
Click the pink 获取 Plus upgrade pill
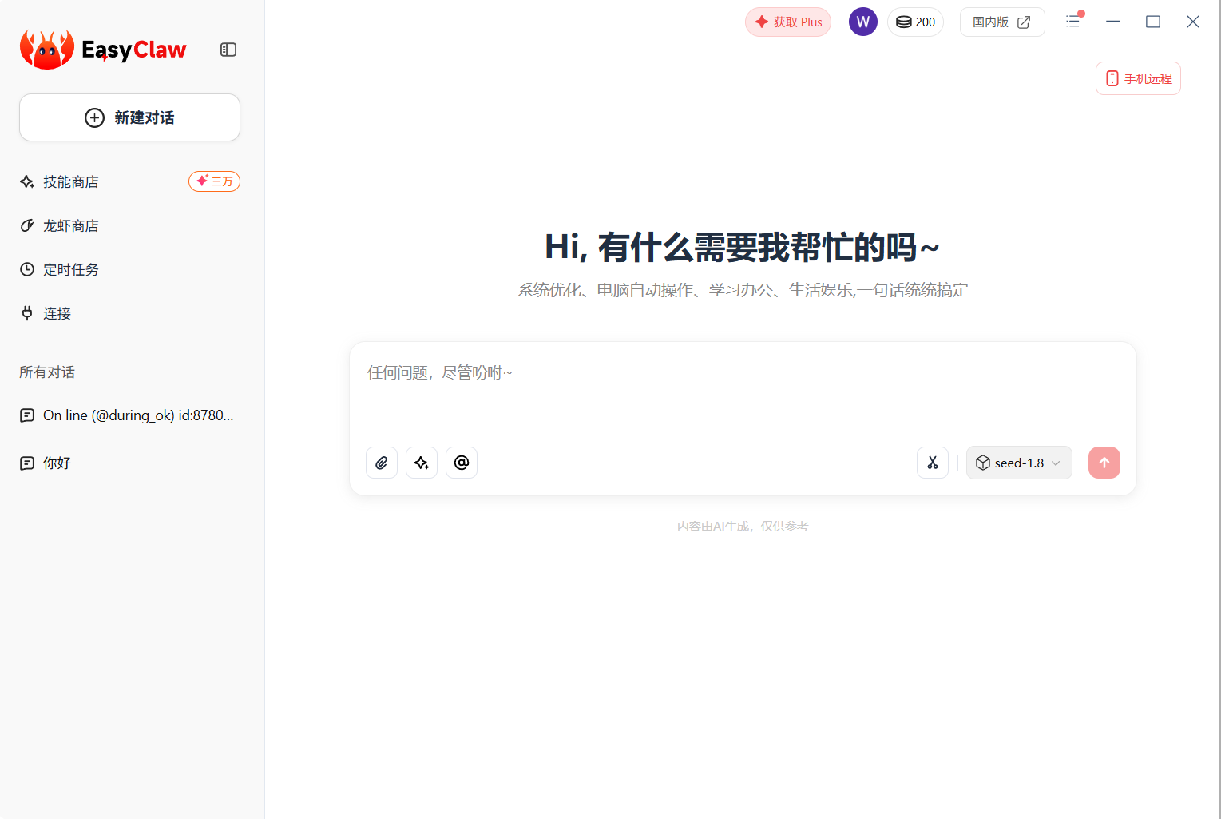click(787, 22)
